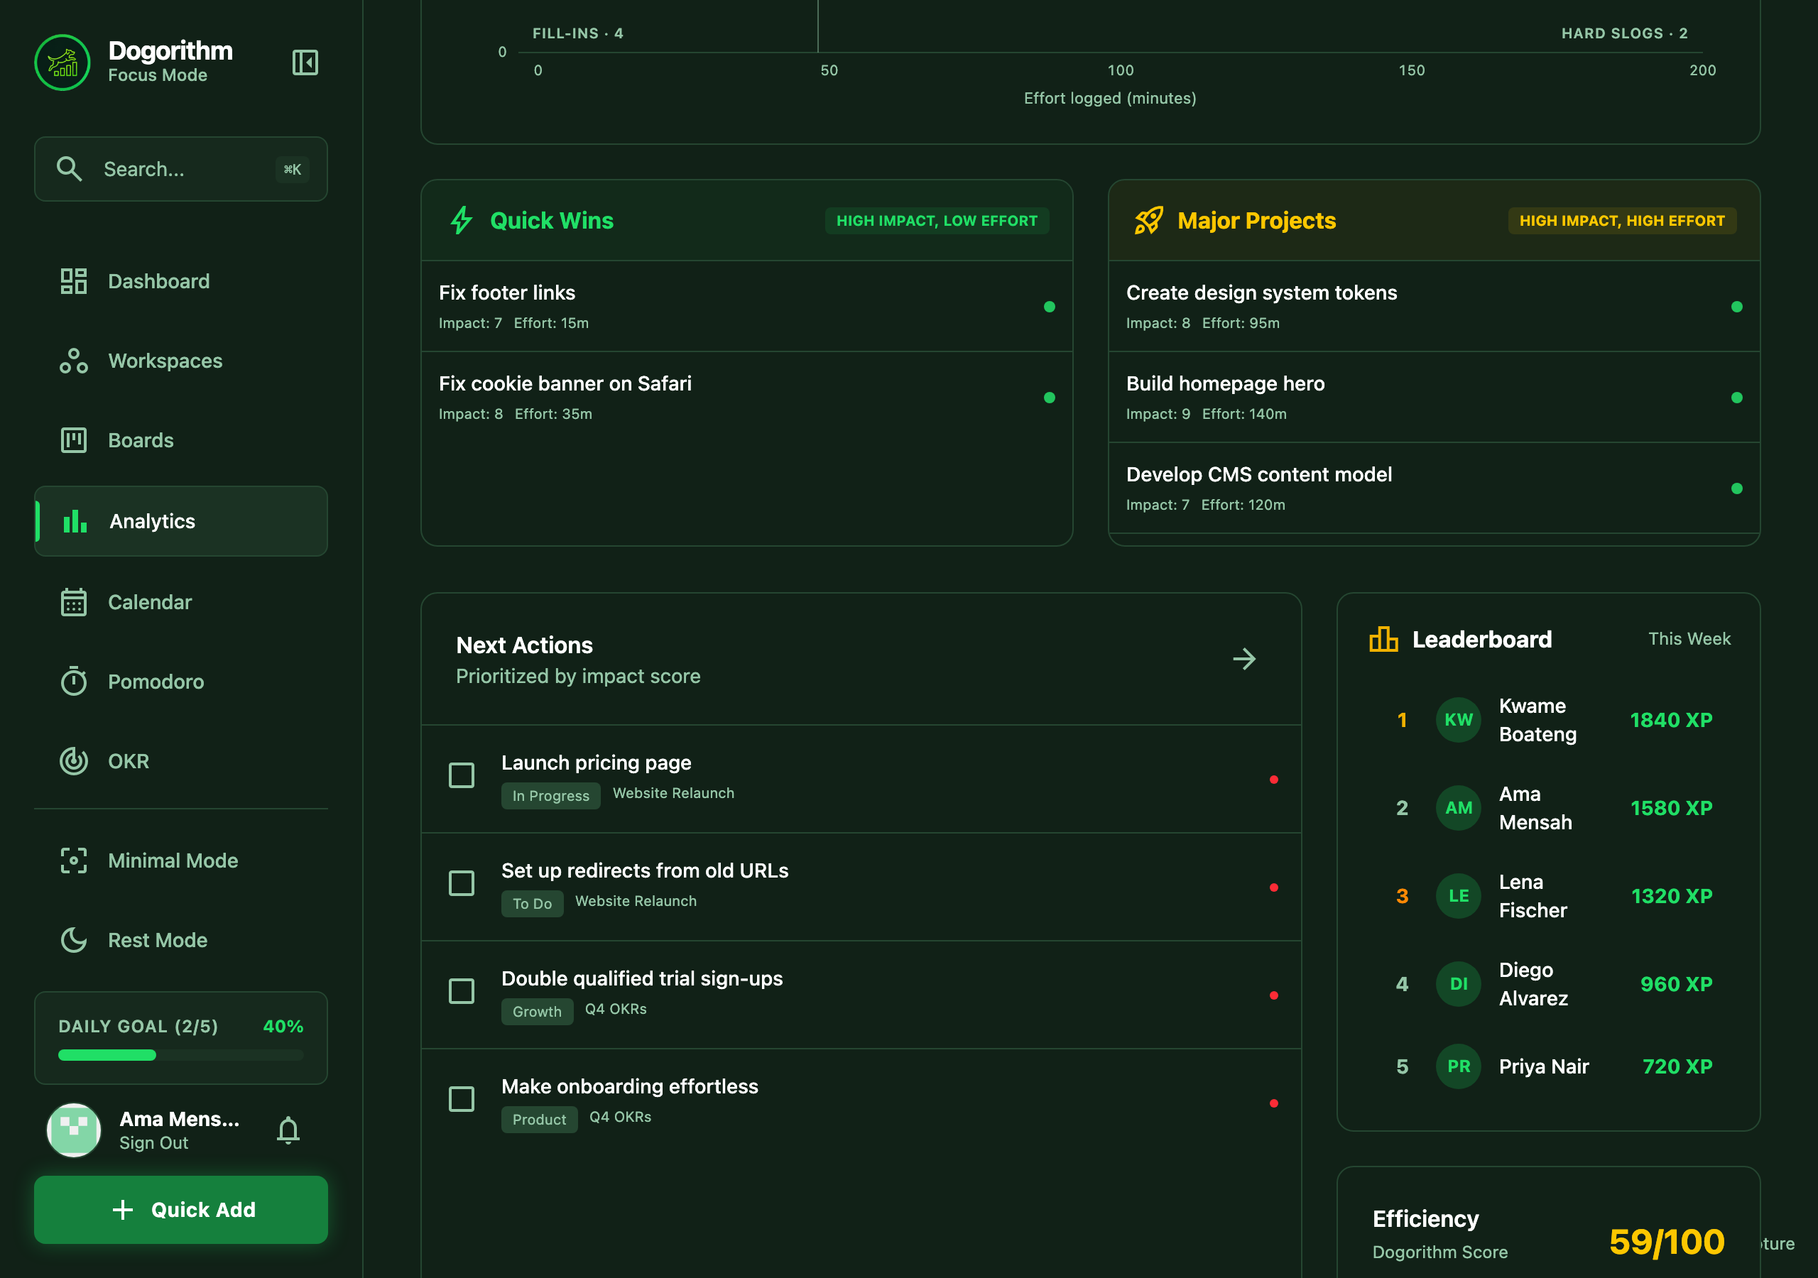Check off Make onboarding effortless
The width and height of the screenshot is (1818, 1278).
462,1099
